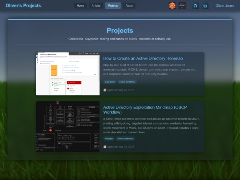Open Active Directory Exploitation Mindmap project title

[x=145, y=110]
